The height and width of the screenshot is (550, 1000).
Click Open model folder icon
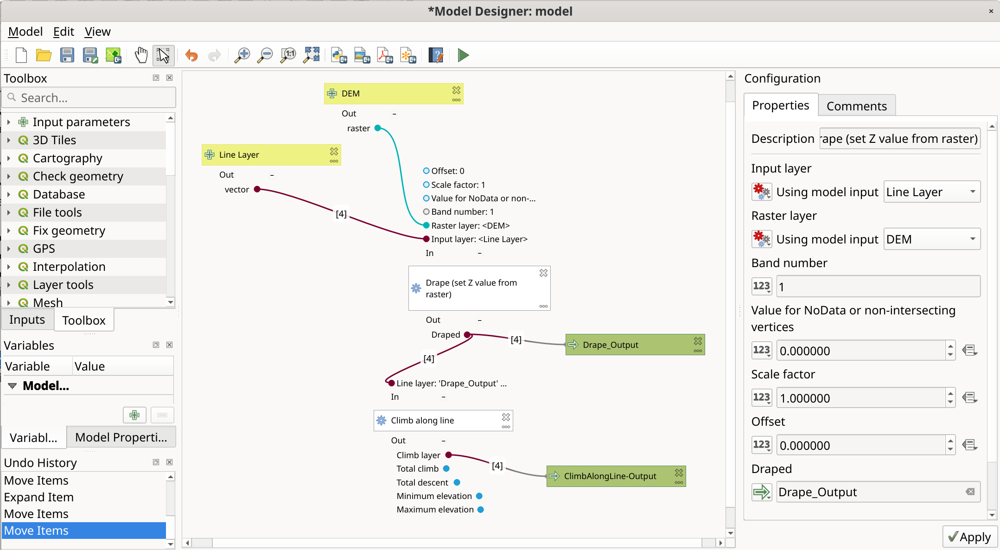[x=44, y=55]
